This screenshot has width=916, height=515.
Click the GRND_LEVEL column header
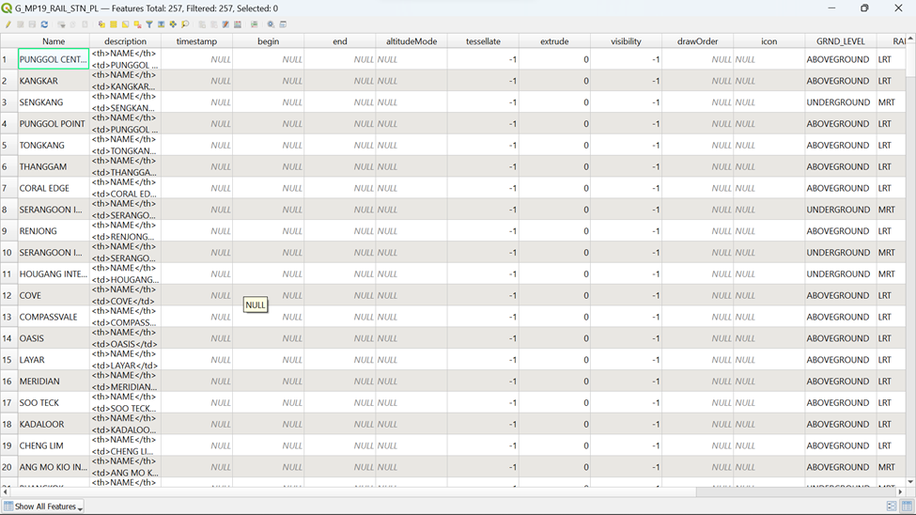click(840, 41)
